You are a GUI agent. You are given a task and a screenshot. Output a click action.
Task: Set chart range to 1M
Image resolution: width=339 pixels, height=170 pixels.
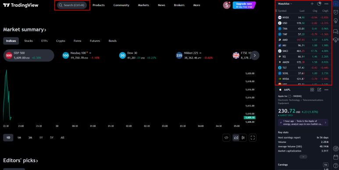coord(19,138)
